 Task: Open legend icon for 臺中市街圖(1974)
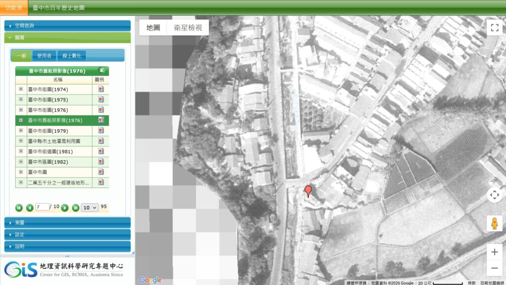101,89
